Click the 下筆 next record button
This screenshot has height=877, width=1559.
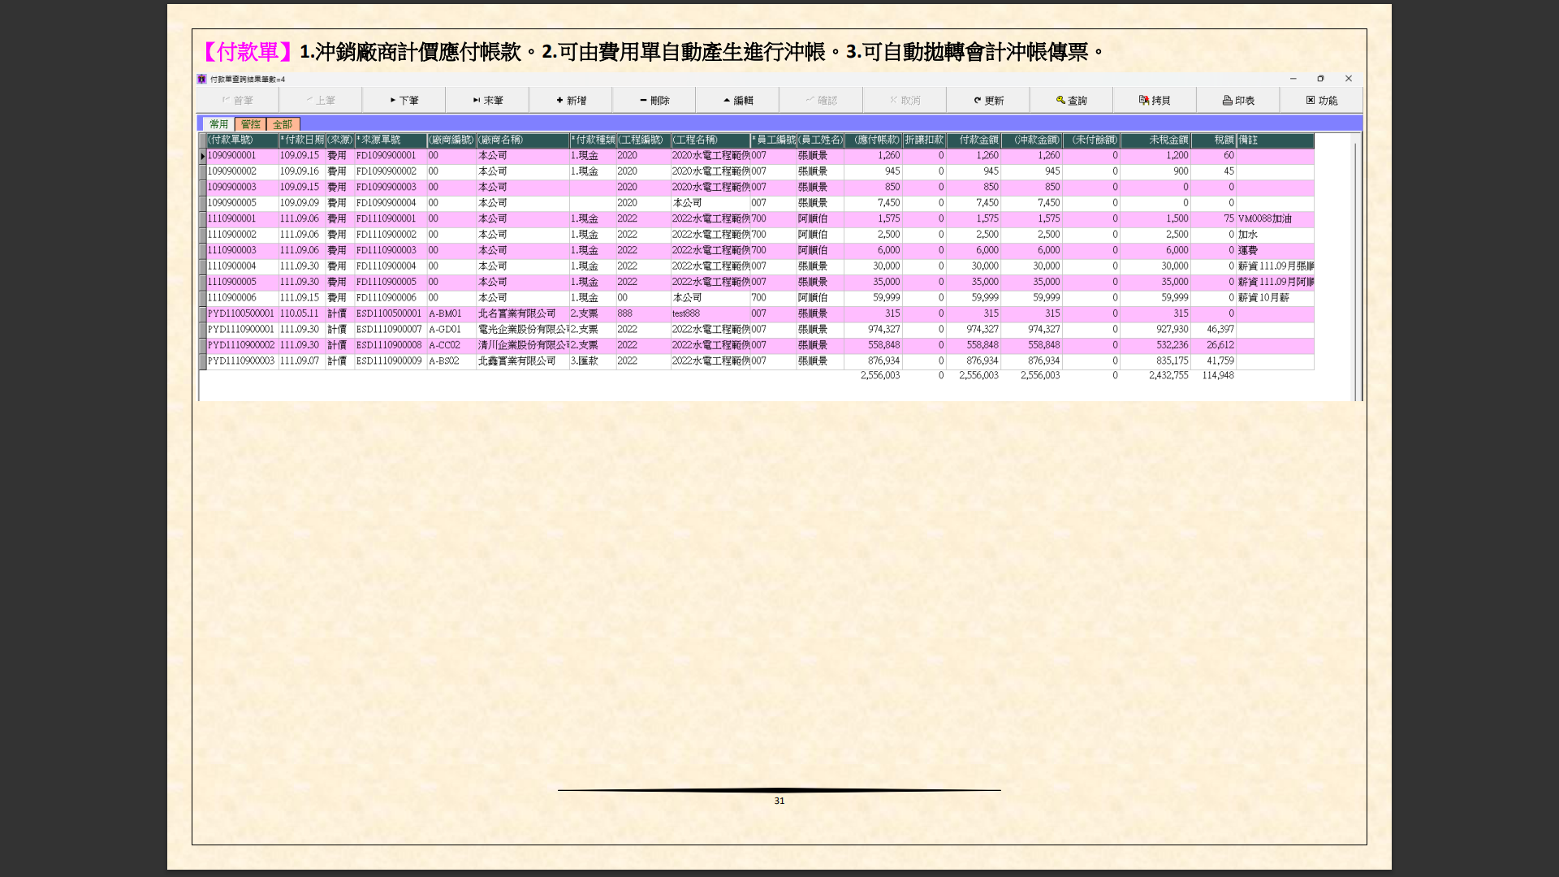pyautogui.click(x=404, y=101)
